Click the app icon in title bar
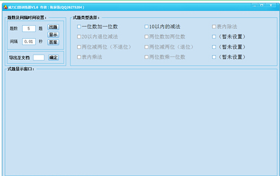The width and height of the screenshot is (280, 176). click(6, 7)
